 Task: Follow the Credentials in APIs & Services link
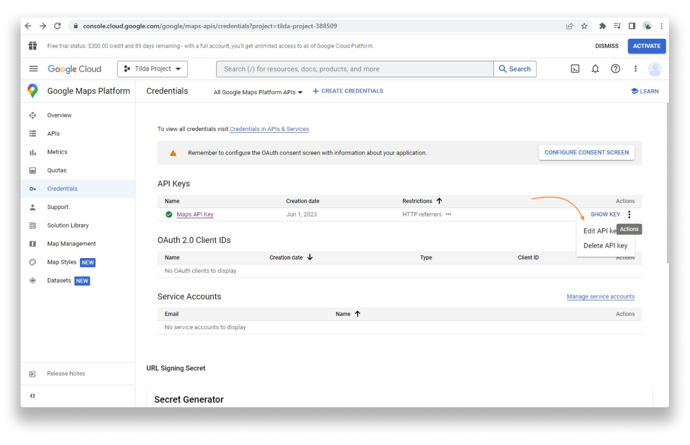pos(269,129)
